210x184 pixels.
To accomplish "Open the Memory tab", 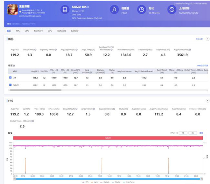I will click(x=38, y=31).
